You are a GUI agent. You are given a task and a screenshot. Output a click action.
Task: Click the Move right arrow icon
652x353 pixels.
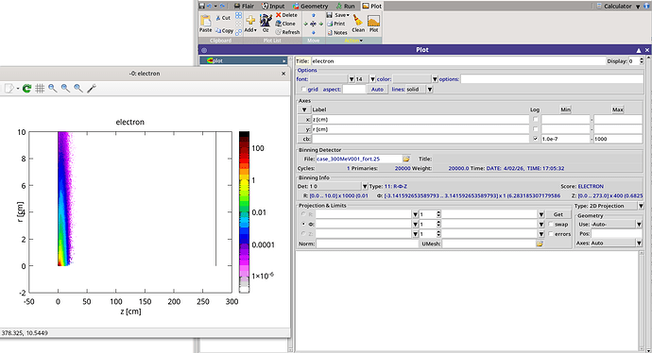point(320,24)
